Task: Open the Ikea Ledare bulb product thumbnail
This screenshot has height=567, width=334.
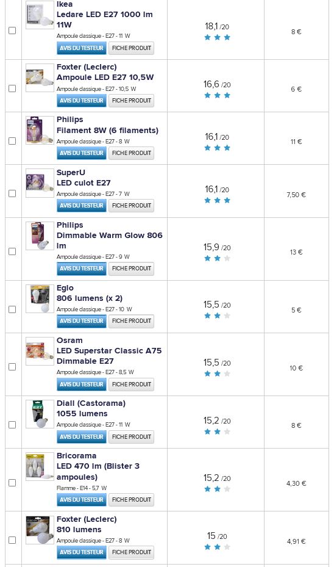Action: tap(40, 15)
